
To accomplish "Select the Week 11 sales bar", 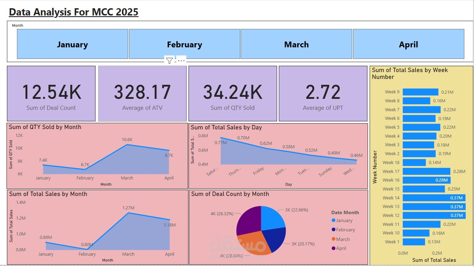I will pyautogui.click(x=422, y=224).
